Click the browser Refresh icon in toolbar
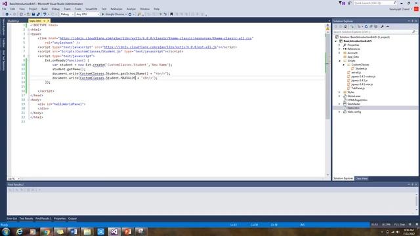This screenshot has width=420, height=236. [x=130, y=14]
